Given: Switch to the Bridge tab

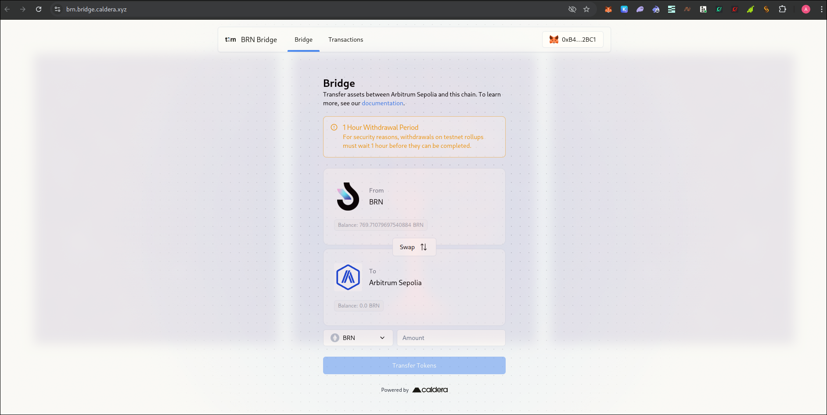Looking at the screenshot, I should 303,39.
